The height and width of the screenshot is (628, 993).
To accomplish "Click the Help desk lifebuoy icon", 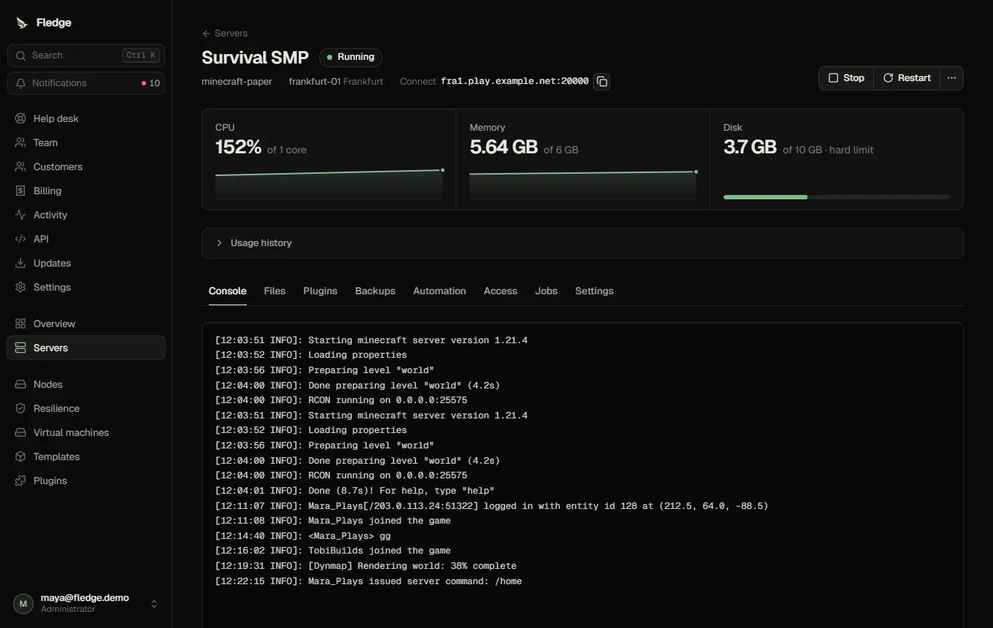I will point(20,118).
